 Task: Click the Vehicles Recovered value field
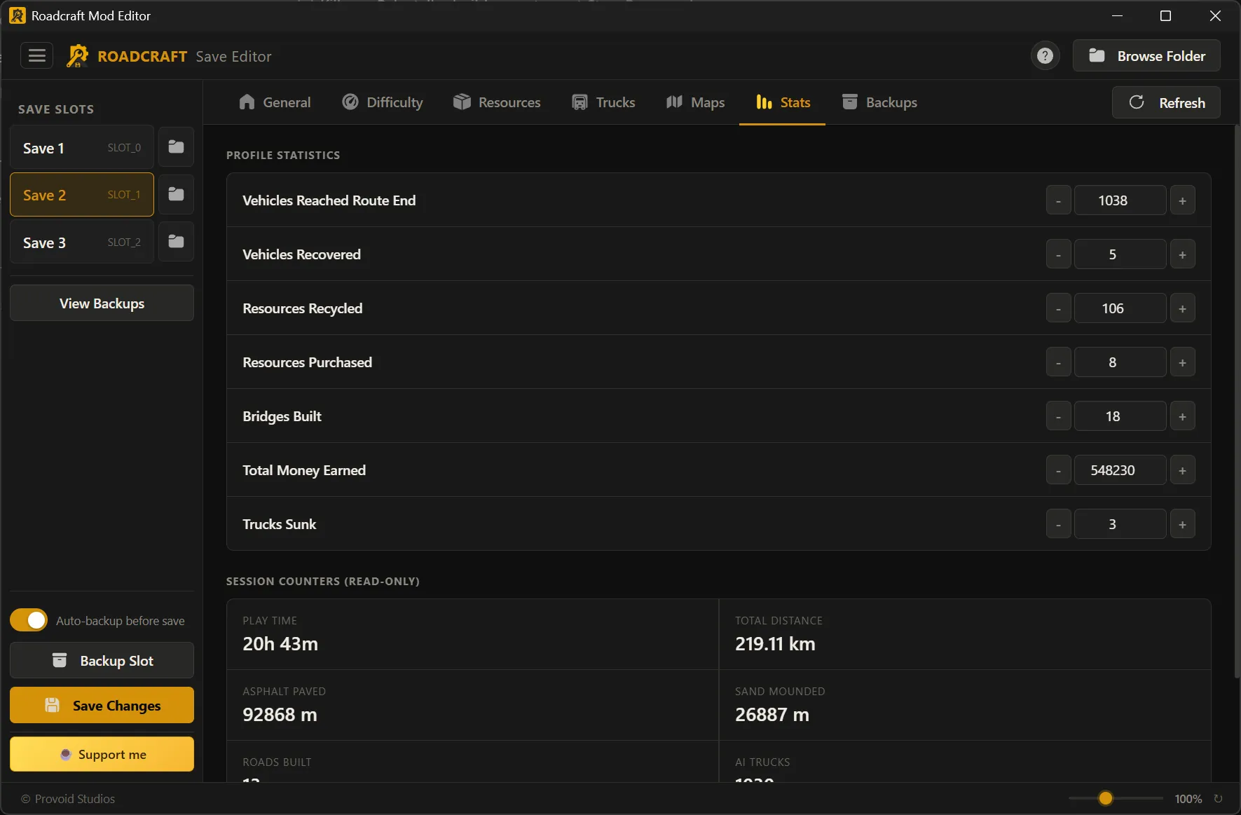(1120, 254)
